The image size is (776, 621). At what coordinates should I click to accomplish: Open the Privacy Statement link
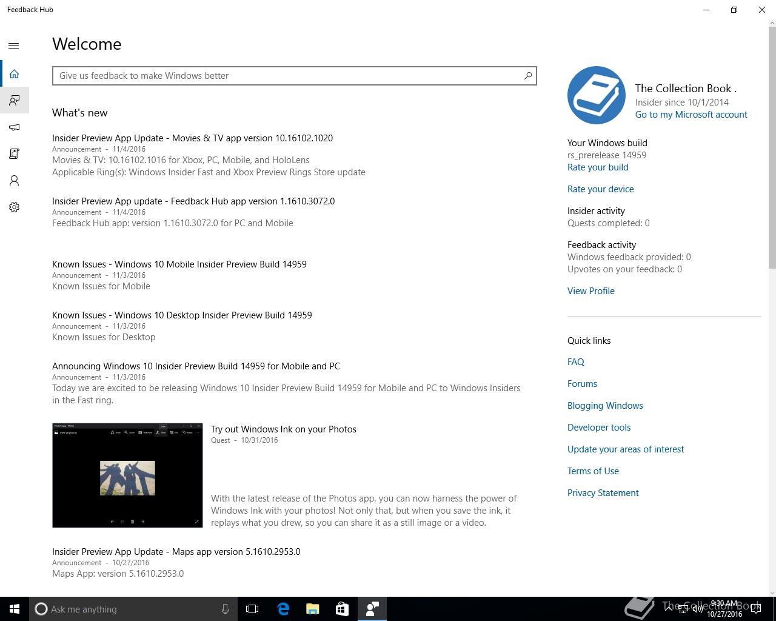point(603,493)
